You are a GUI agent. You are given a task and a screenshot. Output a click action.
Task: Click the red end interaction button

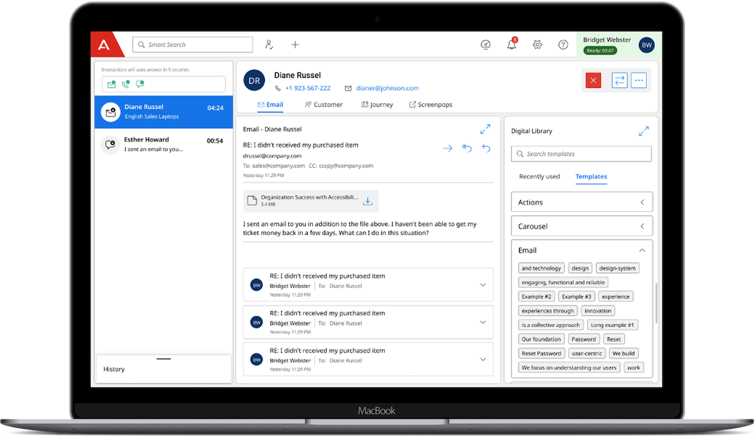[x=593, y=80]
